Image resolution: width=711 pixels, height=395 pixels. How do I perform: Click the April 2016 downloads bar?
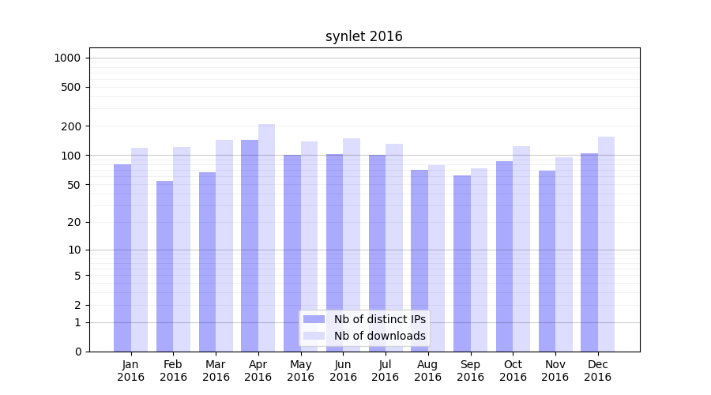(267, 237)
